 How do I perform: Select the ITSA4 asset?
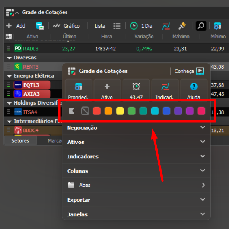pyautogui.click(x=30, y=112)
